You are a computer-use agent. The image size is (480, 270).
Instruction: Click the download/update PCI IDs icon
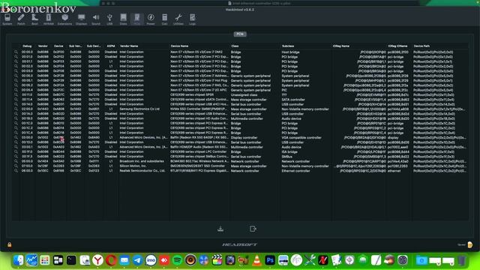[x=220, y=229]
